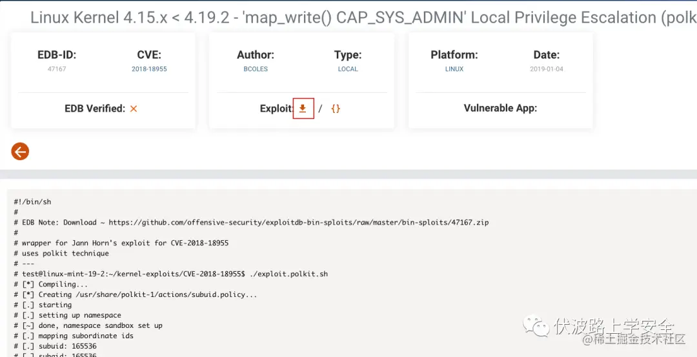Click the Type label
Viewport: 697px width, 357px height.
click(x=348, y=55)
